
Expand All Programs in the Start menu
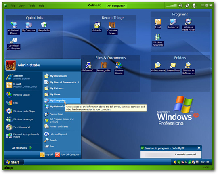pos(22,148)
